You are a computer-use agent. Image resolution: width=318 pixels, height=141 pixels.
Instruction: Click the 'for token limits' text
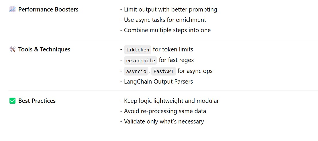tap(173, 49)
